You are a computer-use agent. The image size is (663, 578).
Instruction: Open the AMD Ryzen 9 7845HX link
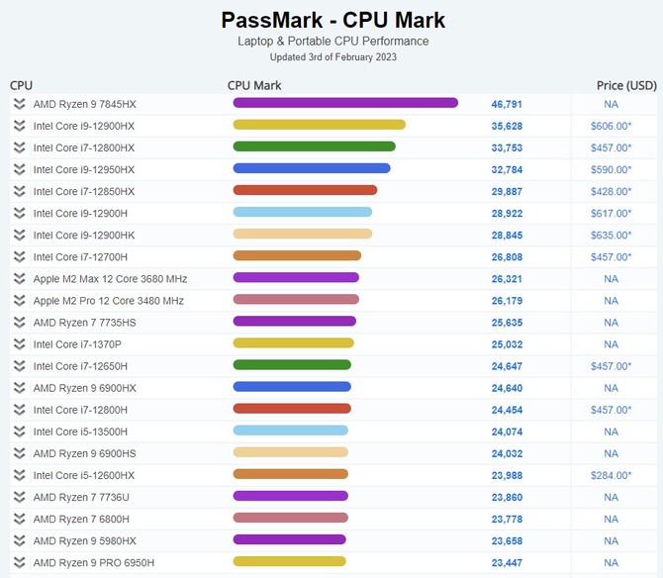84,104
